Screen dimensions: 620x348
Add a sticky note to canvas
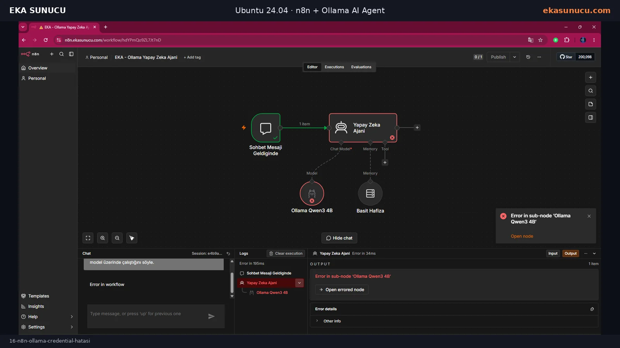591,104
